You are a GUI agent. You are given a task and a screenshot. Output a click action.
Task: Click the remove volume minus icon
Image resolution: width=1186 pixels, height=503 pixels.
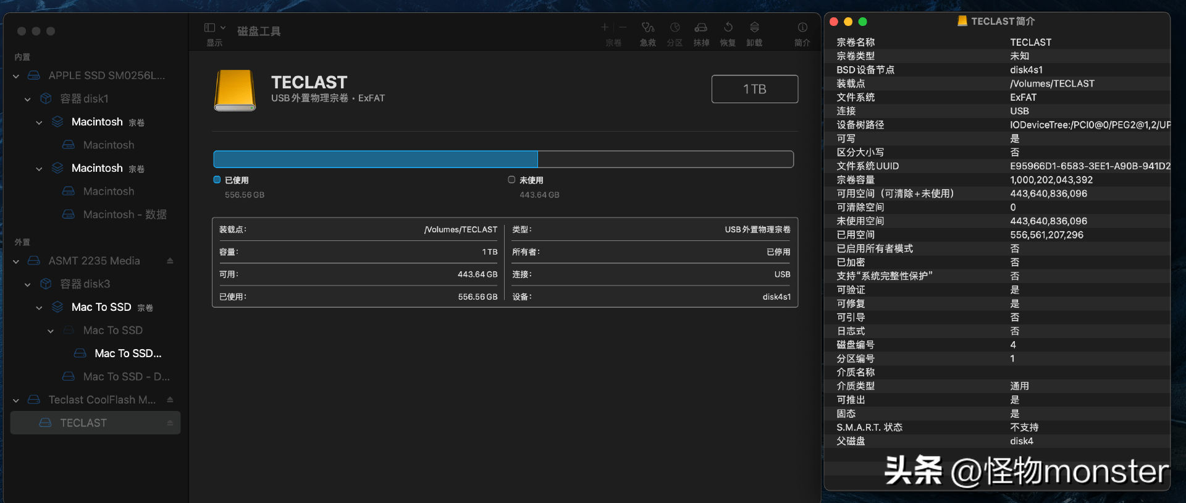623,27
